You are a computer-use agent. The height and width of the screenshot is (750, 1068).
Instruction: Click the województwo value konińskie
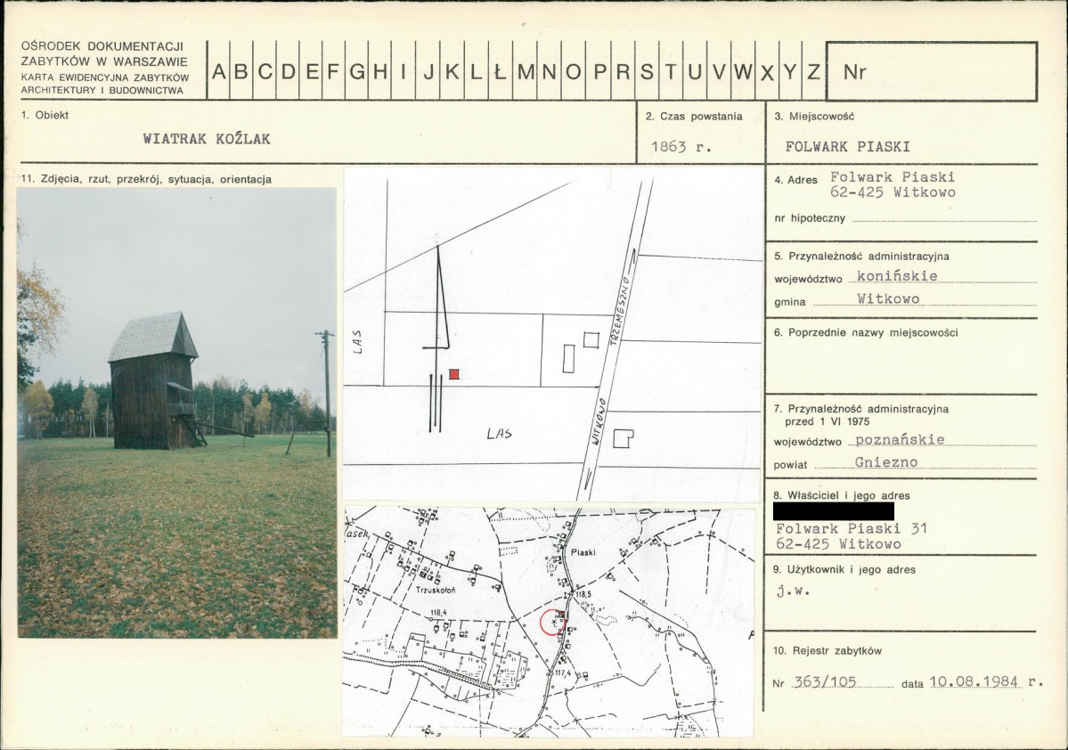point(897,276)
